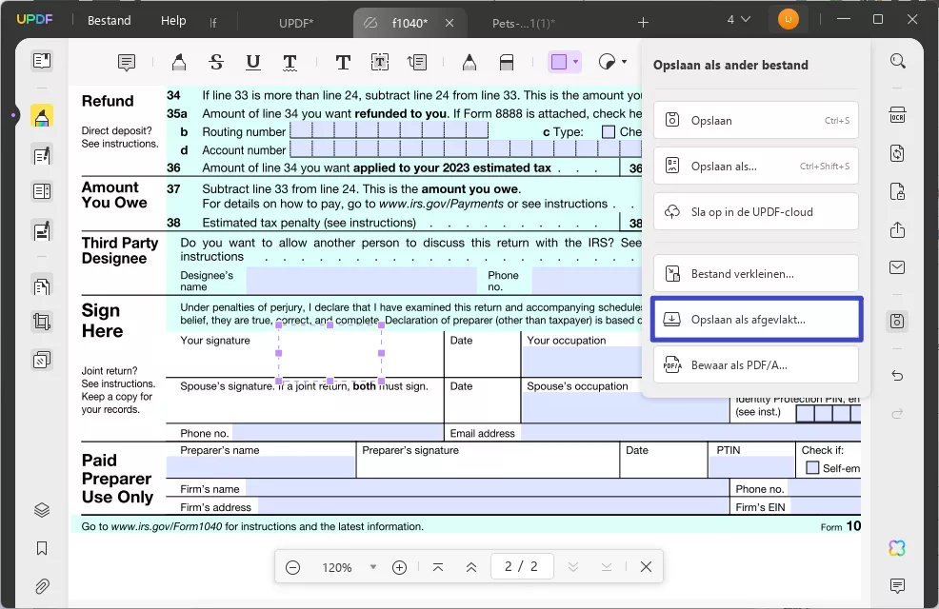
Task: Select the Rectangle shape tool
Action: (x=559, y=62)
